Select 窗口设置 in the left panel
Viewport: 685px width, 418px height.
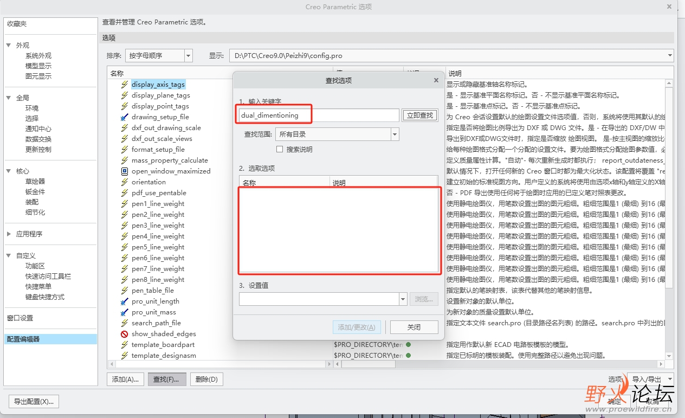coord(20,318)
